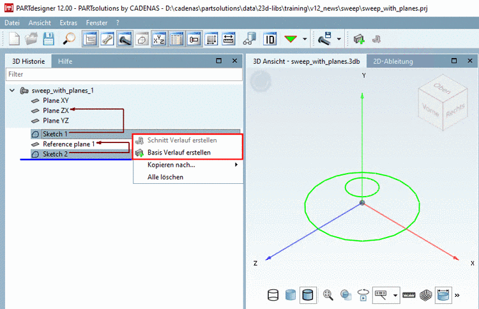Select Plane ZX in history tree
479x309 pixels.
[x=56, y=110]
